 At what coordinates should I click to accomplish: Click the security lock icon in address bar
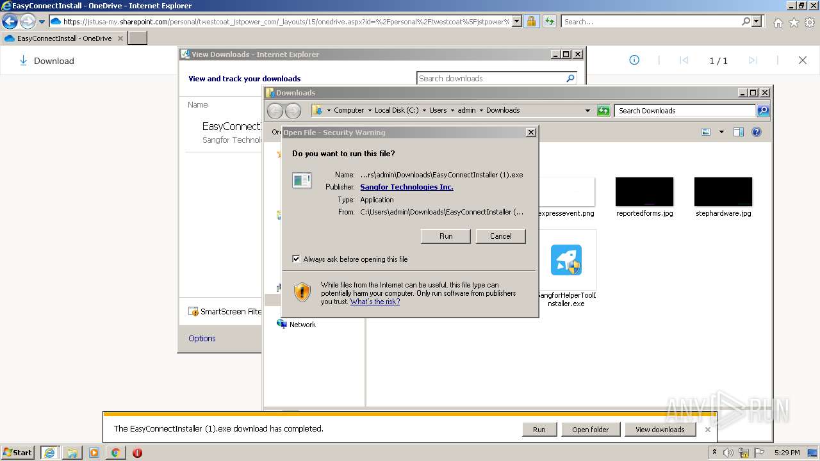[x=531, y=21]
